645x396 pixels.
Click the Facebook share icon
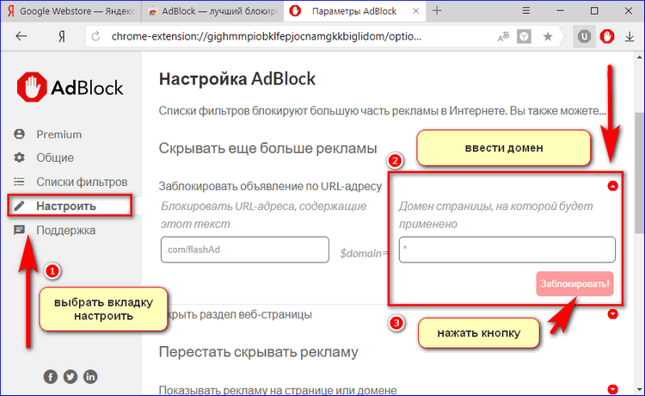(50, 376)
